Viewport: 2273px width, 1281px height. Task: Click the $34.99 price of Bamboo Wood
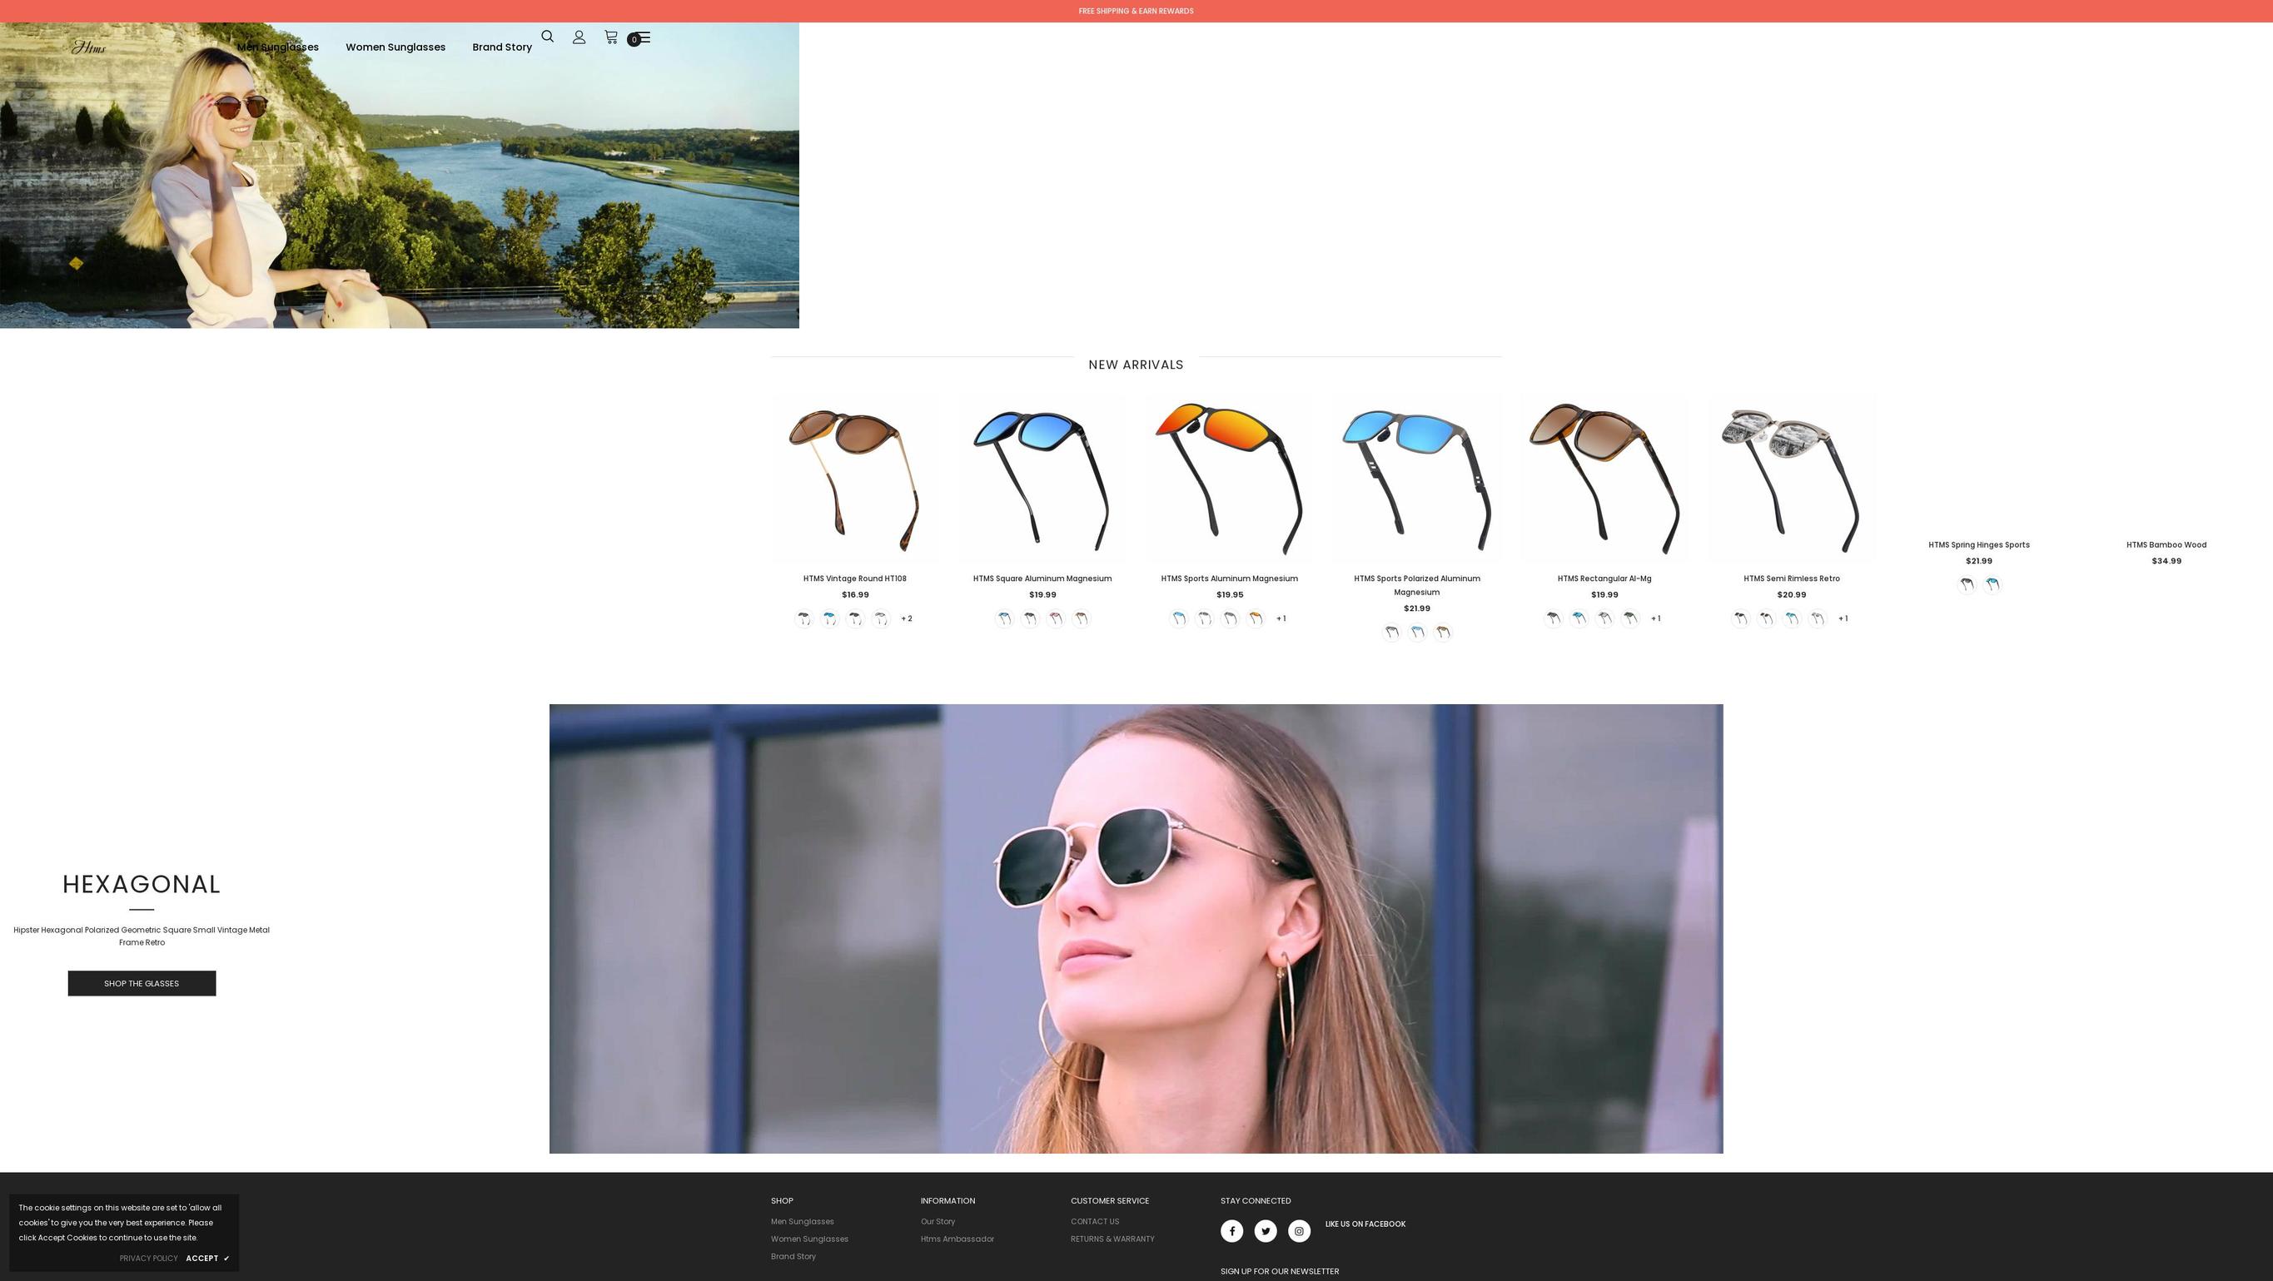click(x=2166, y=561)
